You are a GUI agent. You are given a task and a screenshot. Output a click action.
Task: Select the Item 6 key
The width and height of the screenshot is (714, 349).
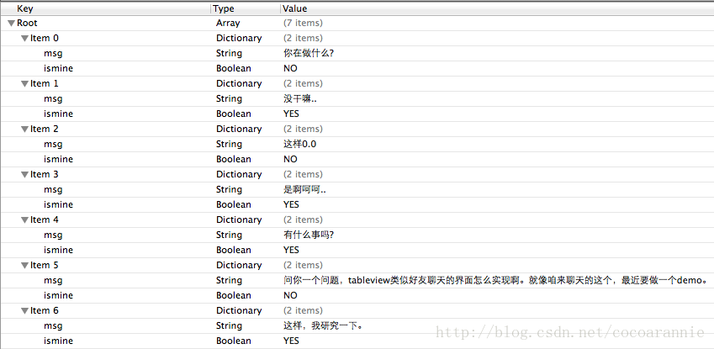(45, 310)
